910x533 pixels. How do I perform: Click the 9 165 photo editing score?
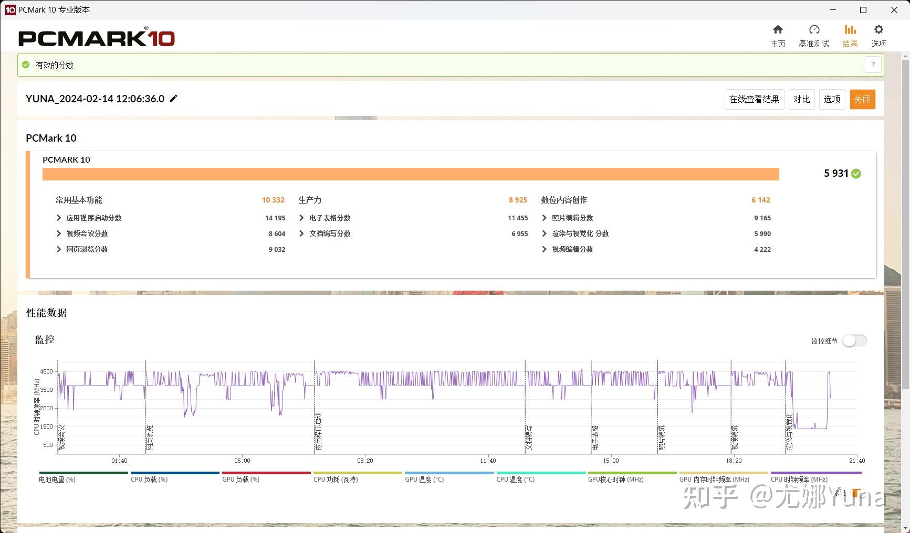762,218
